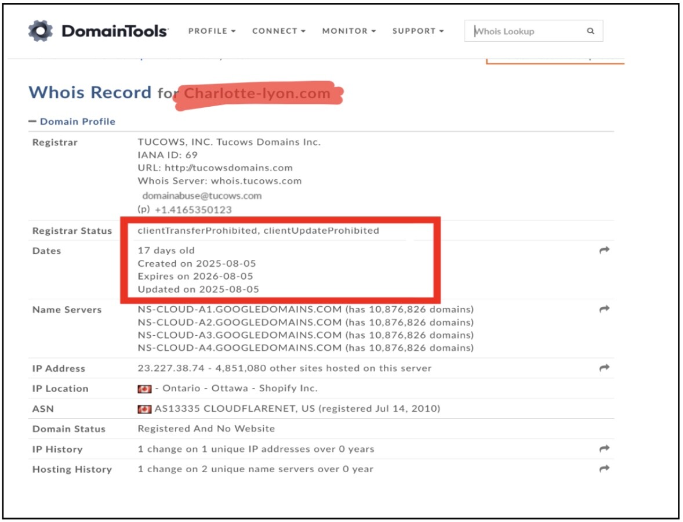Click the share arrow in the Dates row
This screenshot has width=683, height=522.
pyautogui.click(x=604, y=250)
